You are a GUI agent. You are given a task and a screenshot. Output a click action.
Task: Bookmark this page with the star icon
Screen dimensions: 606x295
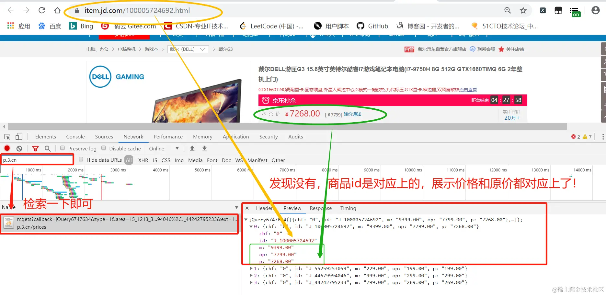click(x=523, y=10)
